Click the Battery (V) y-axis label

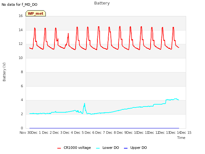(4, 72)
